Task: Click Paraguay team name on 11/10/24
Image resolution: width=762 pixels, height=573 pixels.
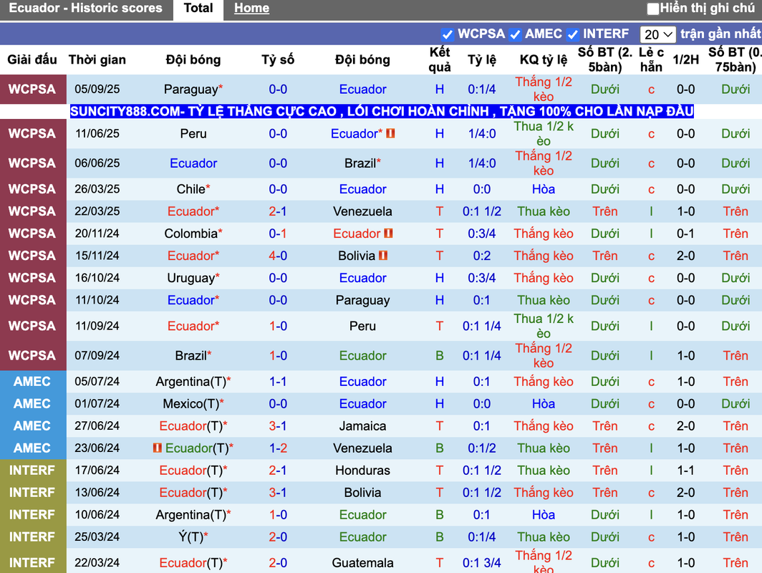Action: 362,300
